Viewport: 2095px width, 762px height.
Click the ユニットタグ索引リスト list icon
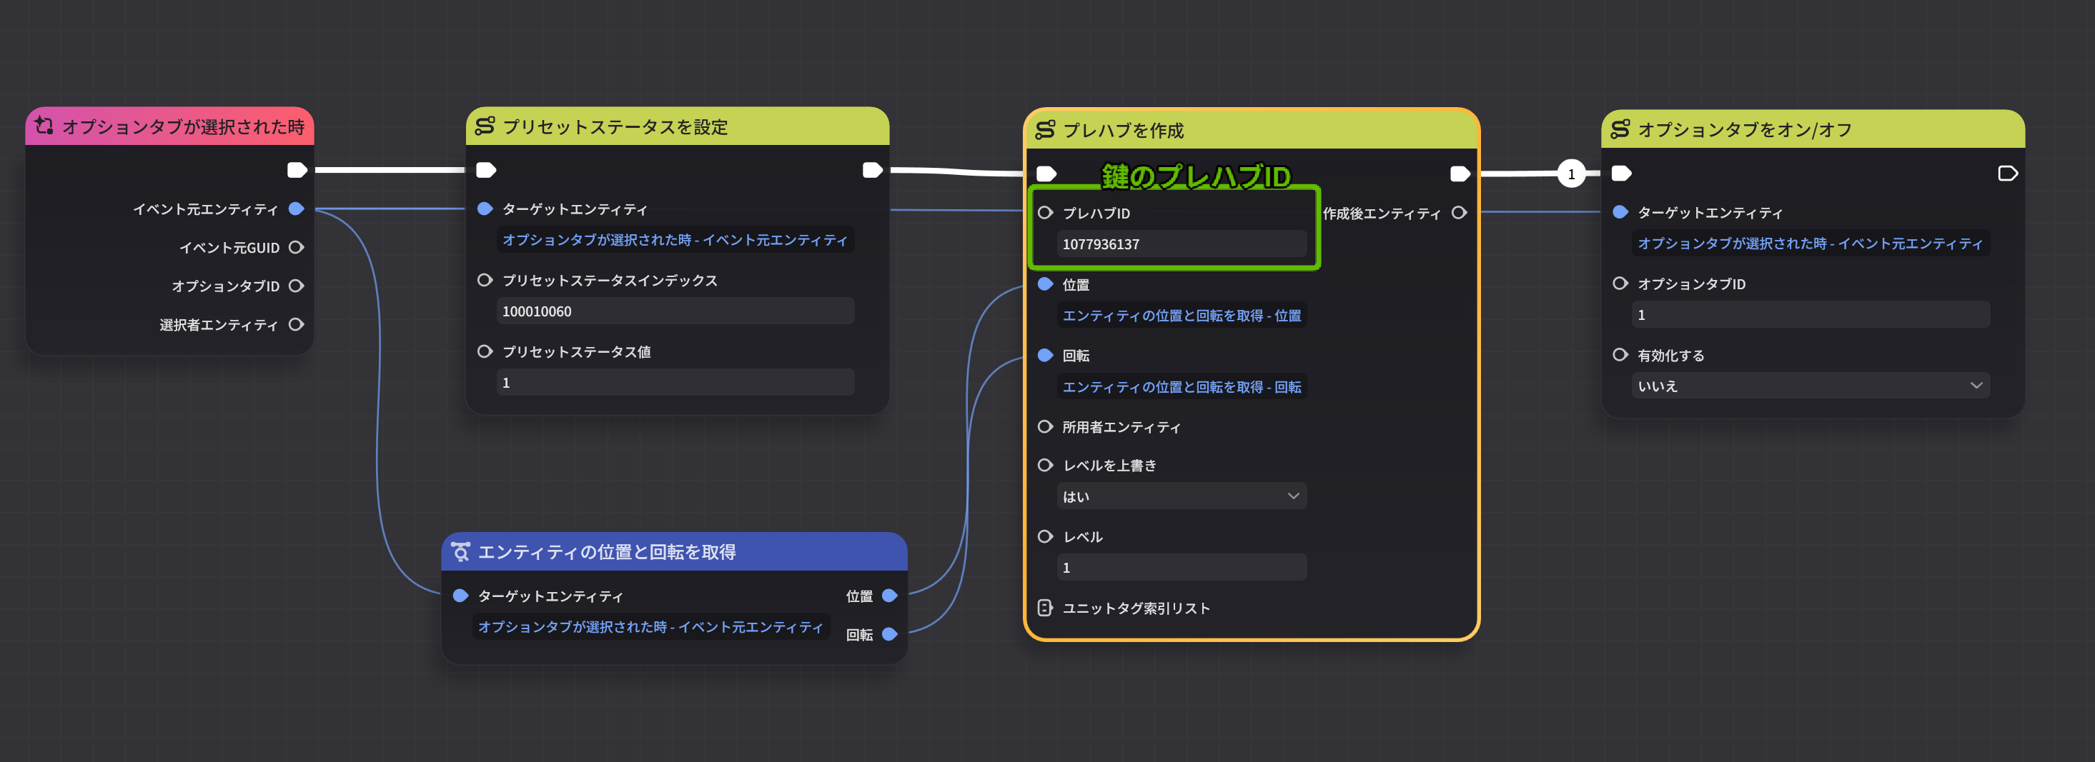coord(1044,607)
